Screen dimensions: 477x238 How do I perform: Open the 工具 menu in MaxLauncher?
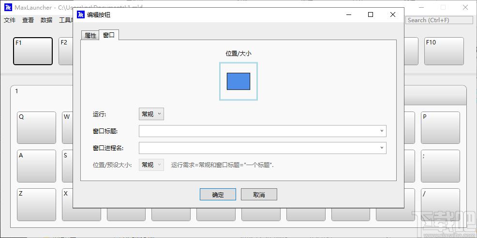click(x=65, y=20)
